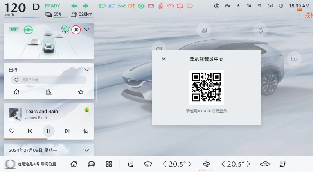Viewport: 313px width, 172px height.
Task: Toggle passenger seat heating
Action: (282, 164)
